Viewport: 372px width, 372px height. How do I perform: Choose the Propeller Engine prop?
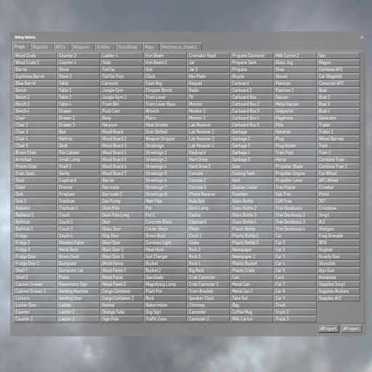(x=295, y=174)
